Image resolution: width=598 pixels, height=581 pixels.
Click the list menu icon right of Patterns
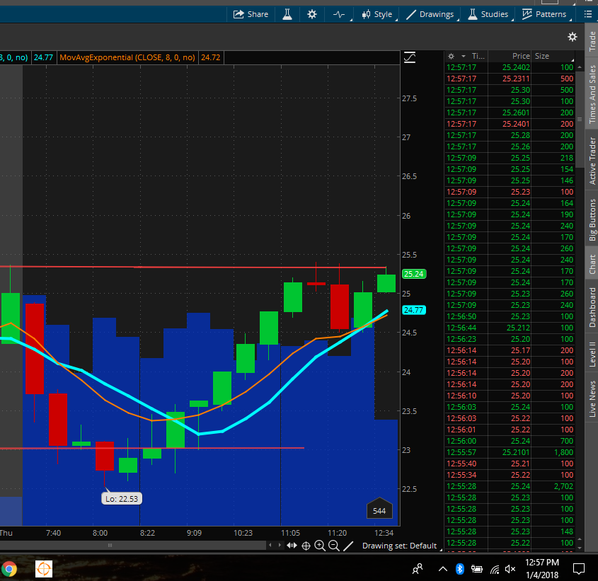click(x=588, y=14)
